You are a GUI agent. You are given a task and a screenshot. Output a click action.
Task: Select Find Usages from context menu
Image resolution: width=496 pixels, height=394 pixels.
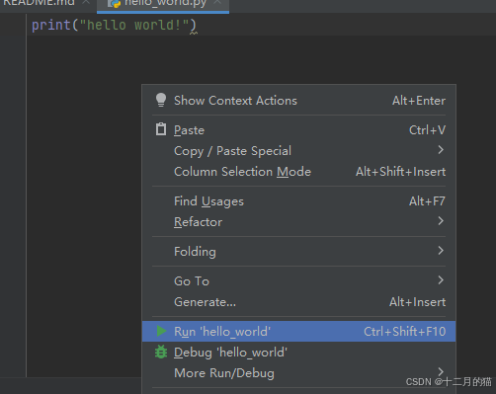point(298,201)
